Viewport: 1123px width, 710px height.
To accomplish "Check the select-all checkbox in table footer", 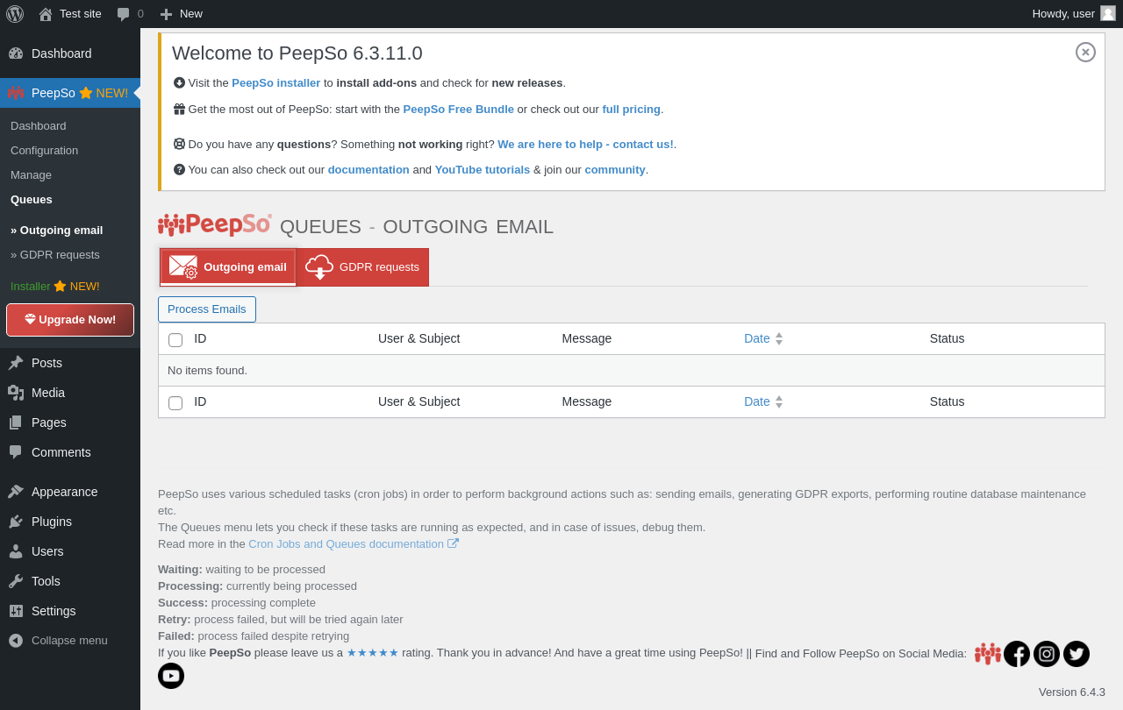I will [x=175, y=403].
